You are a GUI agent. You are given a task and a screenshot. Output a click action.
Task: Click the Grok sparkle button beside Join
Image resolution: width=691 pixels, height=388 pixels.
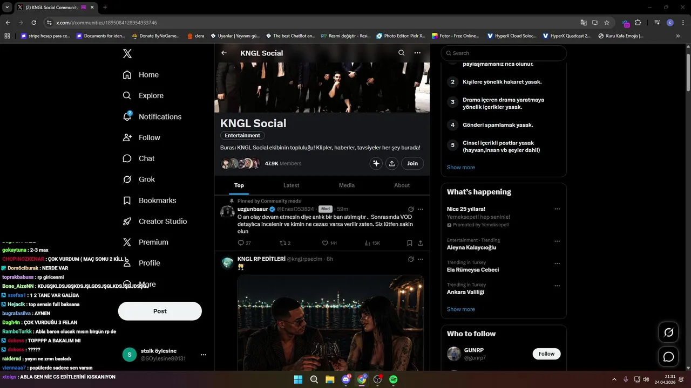point(376,163)
